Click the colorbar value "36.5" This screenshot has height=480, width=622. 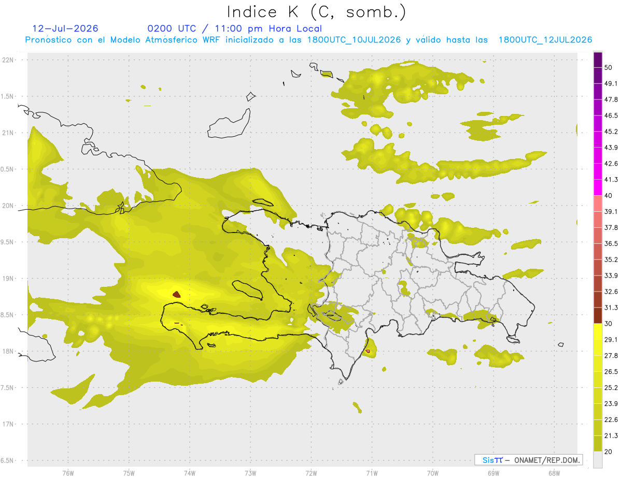point(611,243)
